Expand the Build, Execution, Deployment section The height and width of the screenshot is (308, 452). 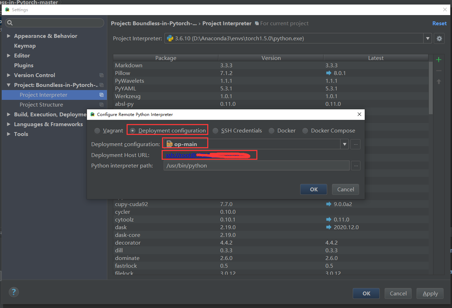9,114
